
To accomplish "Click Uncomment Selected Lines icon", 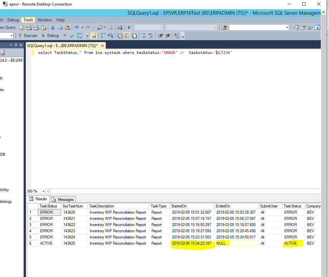I will click(151, 36).
